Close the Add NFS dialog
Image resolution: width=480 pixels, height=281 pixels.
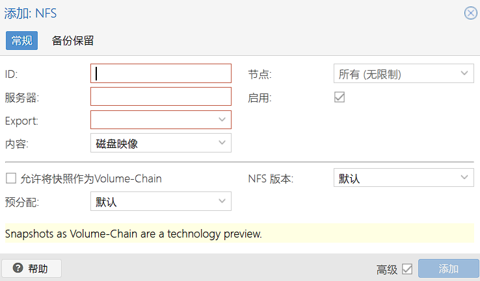click(x=470, y=13)
